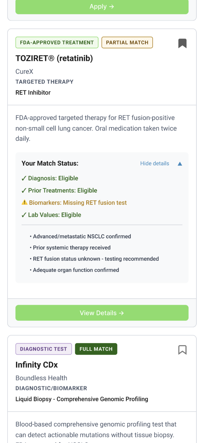Click the checkmark next to Diagnosis: Eligible
This screenshot has width=203, height=443.
tap(24, 178)
